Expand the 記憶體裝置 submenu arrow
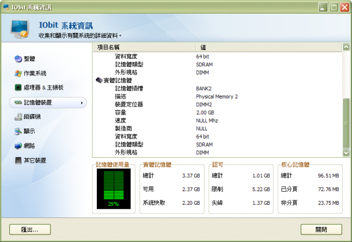Screen dimensions: 352x242 pos(82,103)
